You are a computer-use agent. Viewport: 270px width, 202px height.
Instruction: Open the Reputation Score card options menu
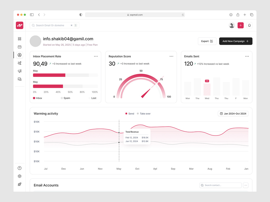tap(171, 56)
